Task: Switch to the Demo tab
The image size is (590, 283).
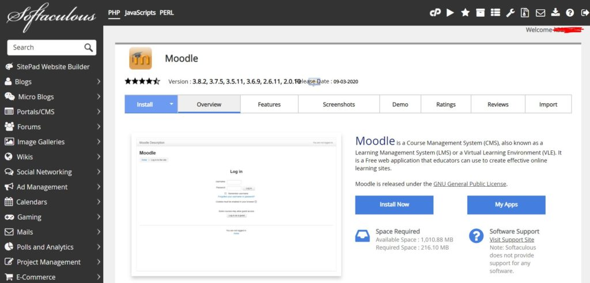Action: click(x=400, y=104)
